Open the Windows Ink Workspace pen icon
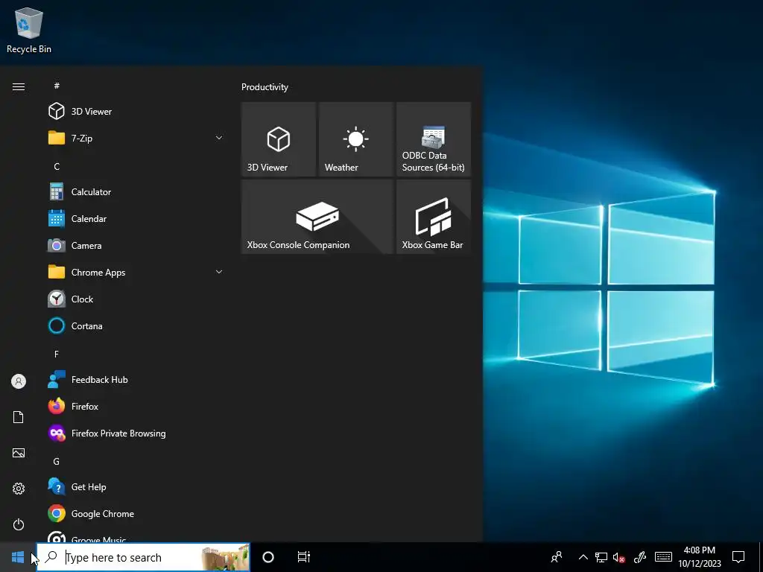The image size is (763, 572). tap(640, 557)
